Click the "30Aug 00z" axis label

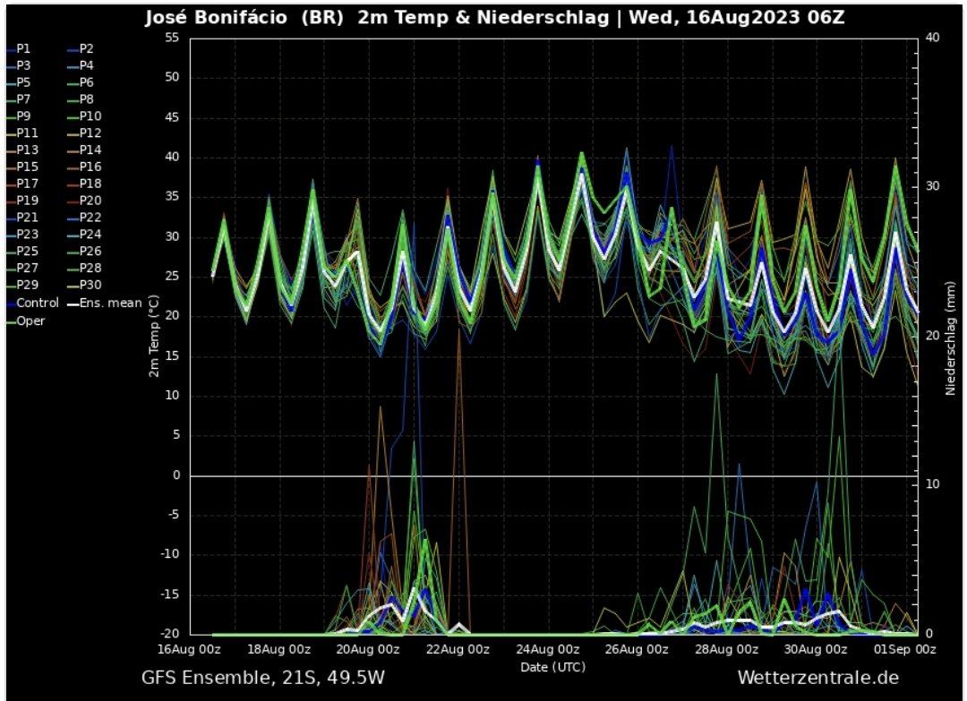click(x=816, y=649)
